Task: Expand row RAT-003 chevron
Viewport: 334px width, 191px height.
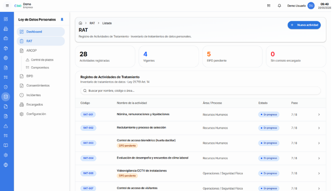Action: tap(319, 143)
